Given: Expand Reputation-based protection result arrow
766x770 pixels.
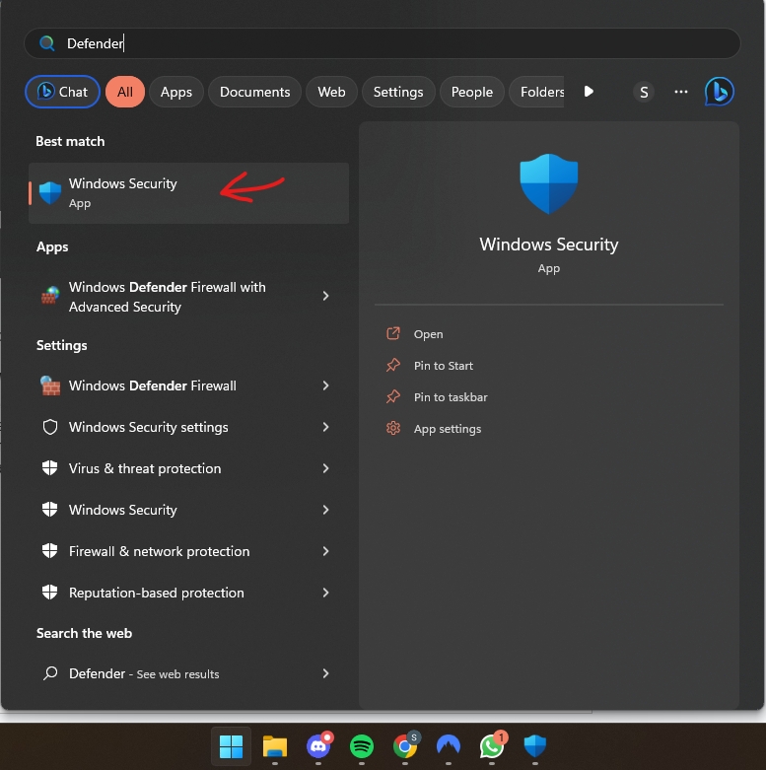Looking at the screenshot, I should pos(325,593).
